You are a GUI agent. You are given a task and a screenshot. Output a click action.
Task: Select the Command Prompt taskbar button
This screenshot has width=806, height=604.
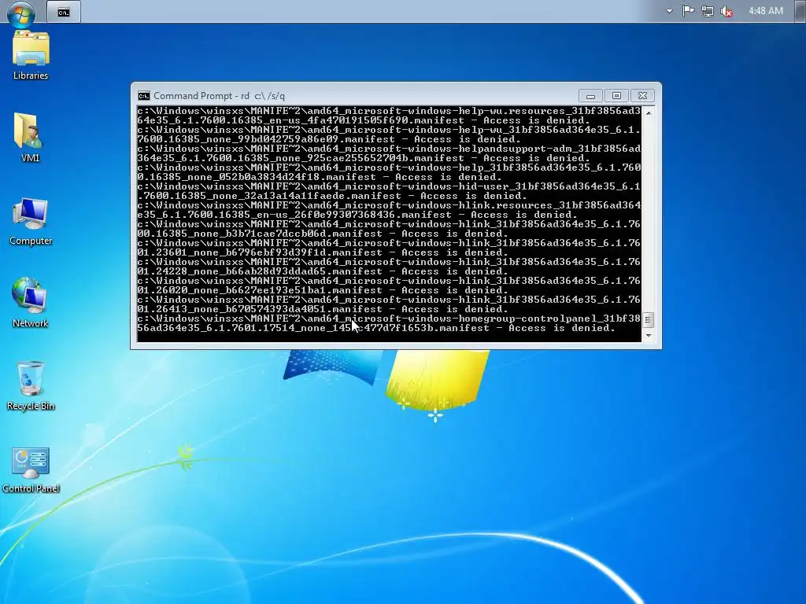coord(64,12)
